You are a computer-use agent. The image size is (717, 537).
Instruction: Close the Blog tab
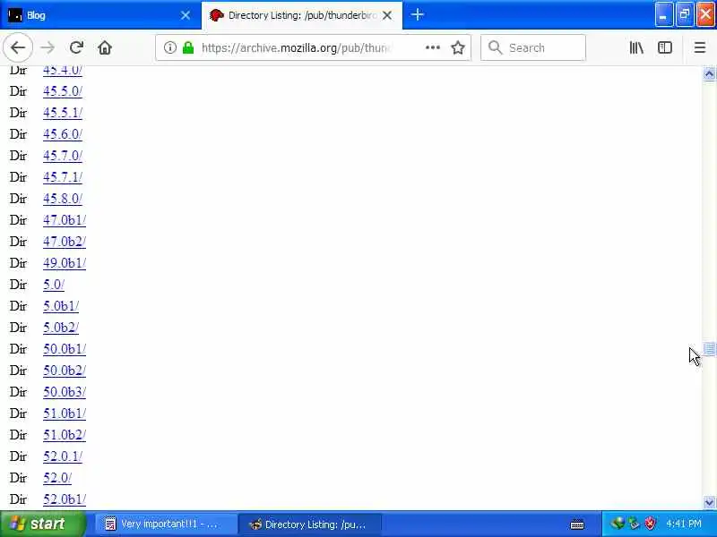point(186,15)
